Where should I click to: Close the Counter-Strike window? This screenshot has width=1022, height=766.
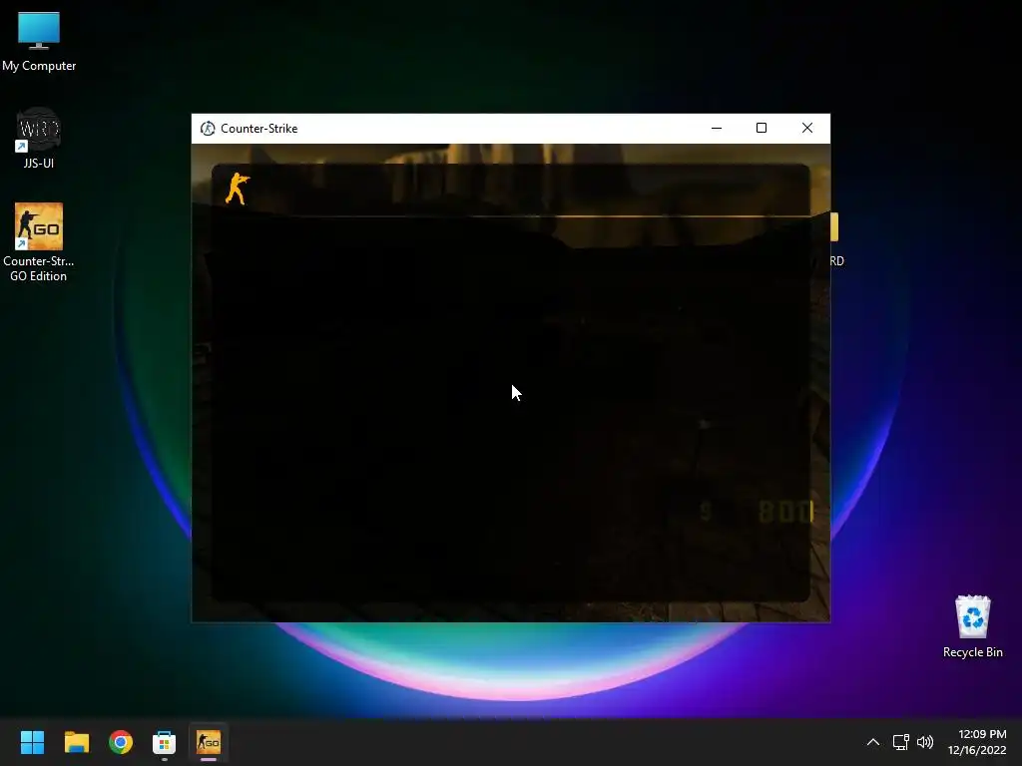(806, 129)
